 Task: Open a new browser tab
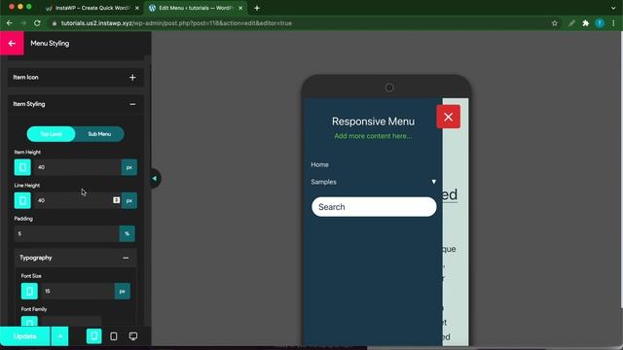pyautogui.click(x=257, y=8)
